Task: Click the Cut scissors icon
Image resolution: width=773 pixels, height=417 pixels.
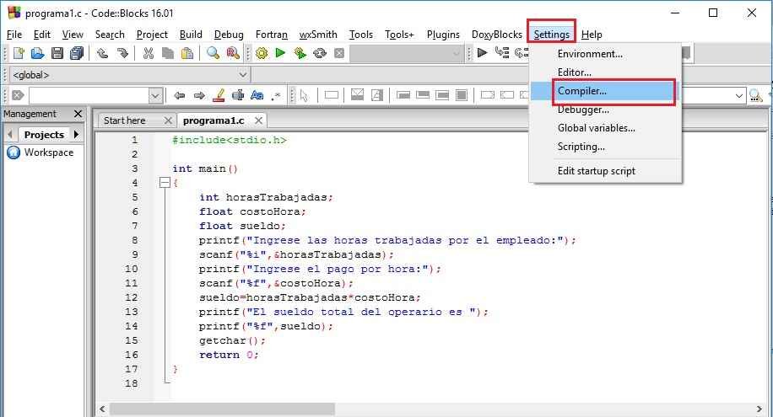Action: click(149, 53)
